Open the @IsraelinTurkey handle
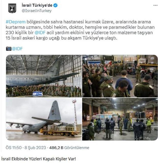 37,11
